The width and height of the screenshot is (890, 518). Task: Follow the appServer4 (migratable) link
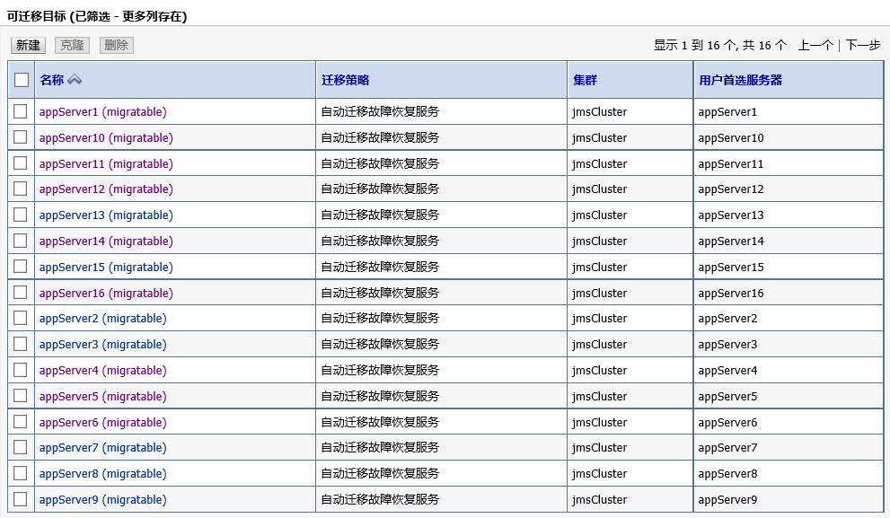coord(102,371)
